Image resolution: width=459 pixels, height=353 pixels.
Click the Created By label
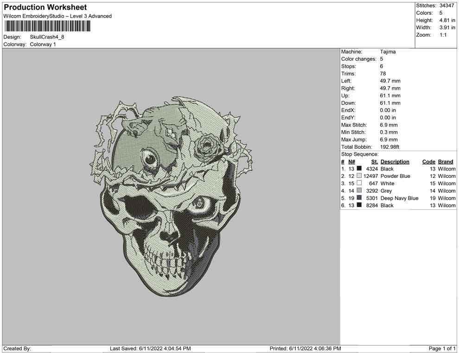(x=17, y=348)
